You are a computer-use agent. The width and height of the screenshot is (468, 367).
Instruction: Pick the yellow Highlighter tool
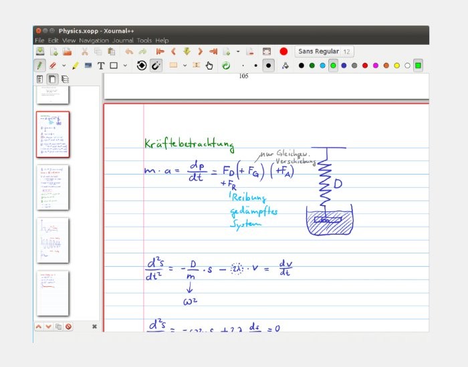tap(75, 66)
